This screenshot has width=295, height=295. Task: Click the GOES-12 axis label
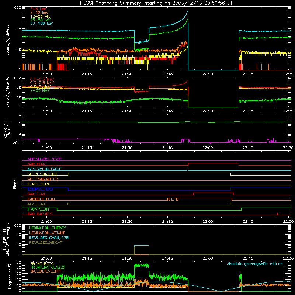click(x=7, y=129)
